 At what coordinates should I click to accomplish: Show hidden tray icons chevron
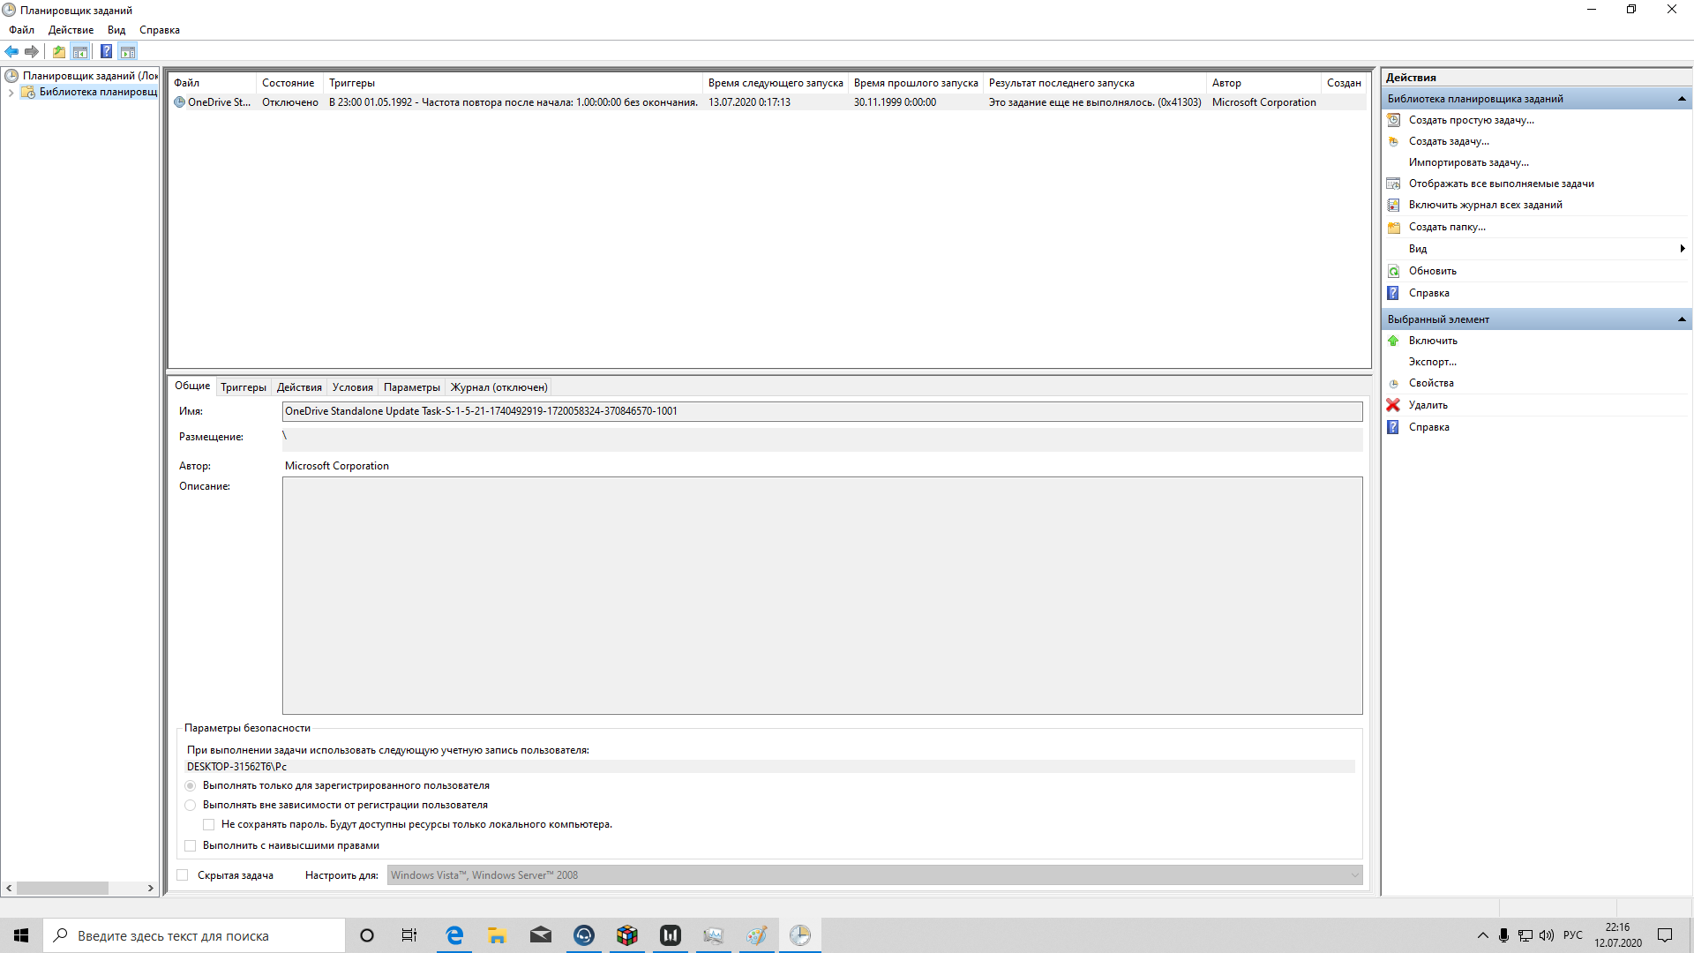coord(1482,935)
